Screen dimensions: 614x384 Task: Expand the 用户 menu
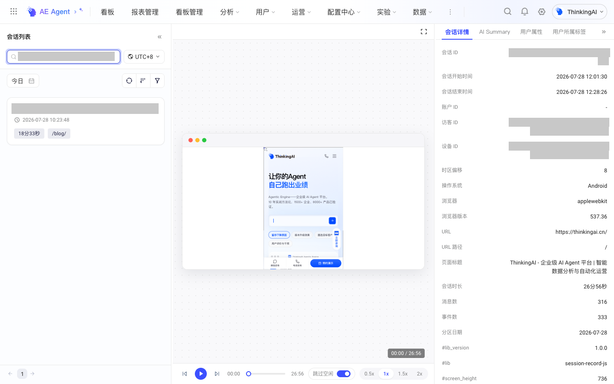click(x=266, y=12)
